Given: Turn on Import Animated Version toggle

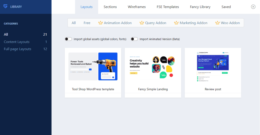Looking at the screenshot, I should pos(134,39).
